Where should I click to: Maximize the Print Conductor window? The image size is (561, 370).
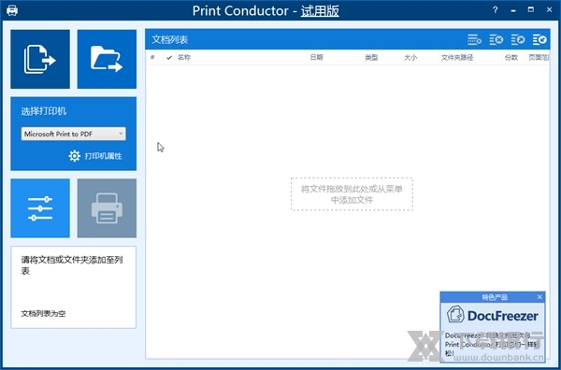tap(531, 10)
